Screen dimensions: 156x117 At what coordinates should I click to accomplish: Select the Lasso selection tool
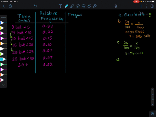[84, 6]
